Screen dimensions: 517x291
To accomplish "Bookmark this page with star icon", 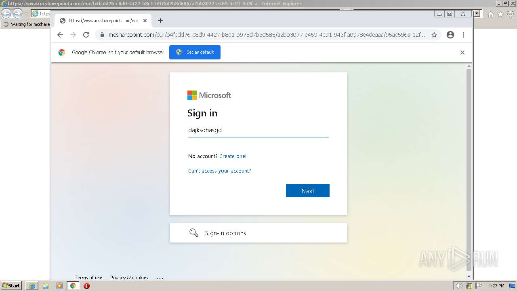I will point(434,35).
